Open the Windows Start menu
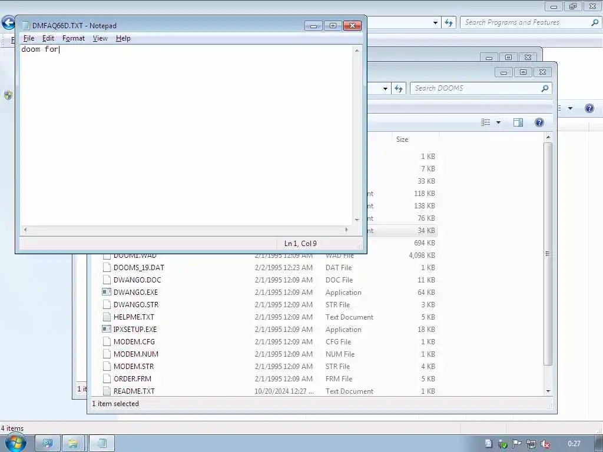The image size is (603, 452). pyautogui.click(x=16, y=443)
